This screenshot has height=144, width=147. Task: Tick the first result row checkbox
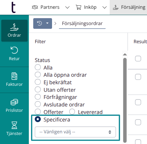[x=138, y=59]
